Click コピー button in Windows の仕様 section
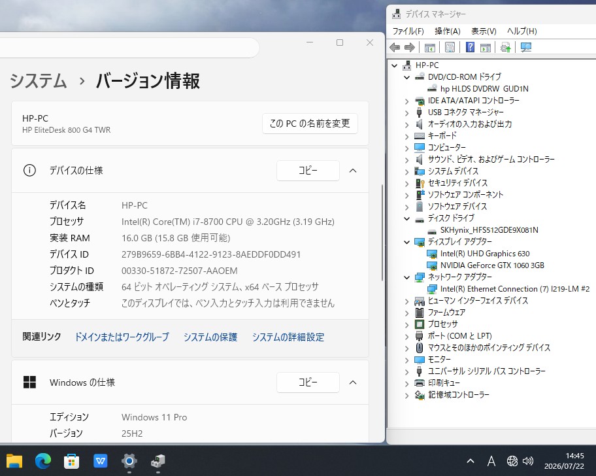Image resolution: width=596 pixels, height=476 pixels. click(x=308, y=382)
